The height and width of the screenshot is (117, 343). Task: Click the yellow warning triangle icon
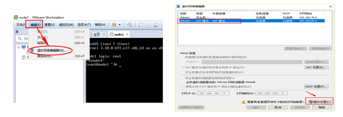(x=243, y=102)
